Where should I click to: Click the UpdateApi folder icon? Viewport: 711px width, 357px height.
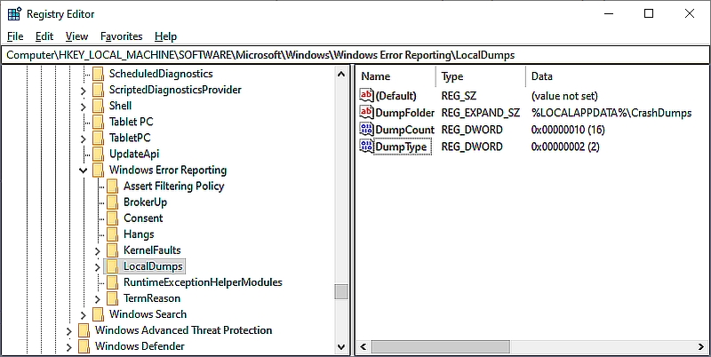tap(98, 154)
